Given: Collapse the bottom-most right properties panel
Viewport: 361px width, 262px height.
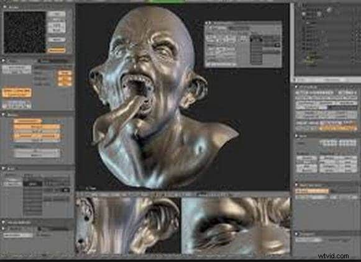Looking at the screenshot, I should click(x=297, y=234).
